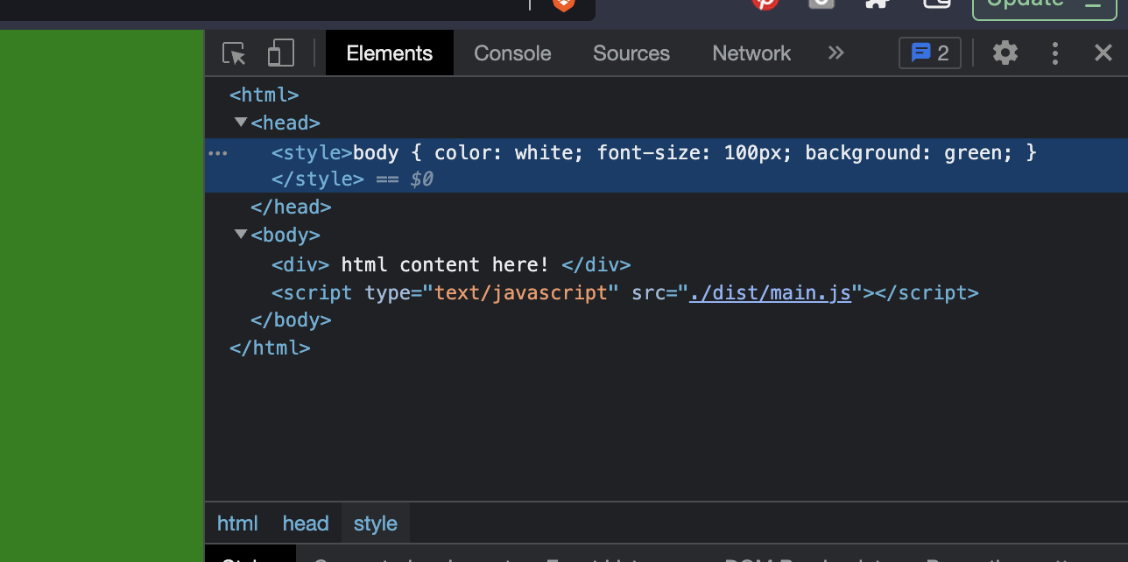Click the Brave shield icon

pos(564,4)
